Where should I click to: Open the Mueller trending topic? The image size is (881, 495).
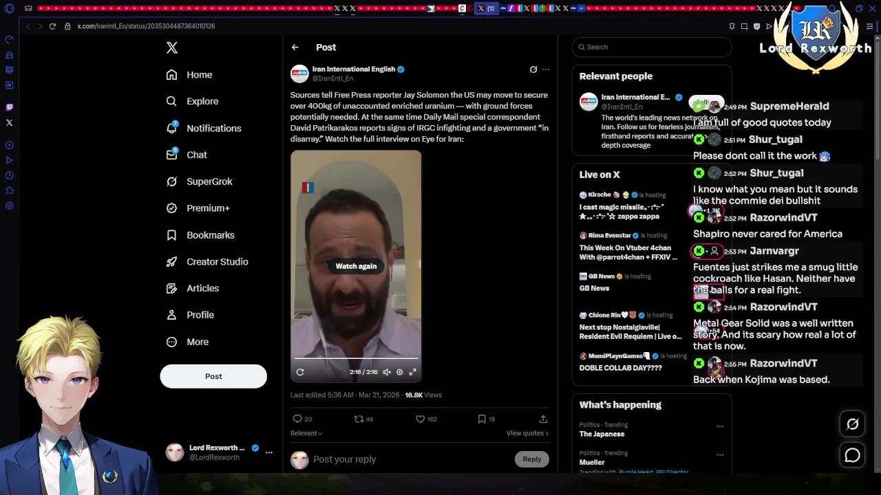(592, 462)
